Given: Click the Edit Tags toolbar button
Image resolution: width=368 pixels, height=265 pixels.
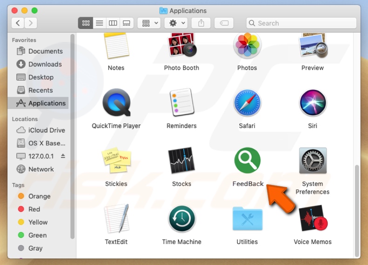Looking at the screenshot, I should pos(224,23).
